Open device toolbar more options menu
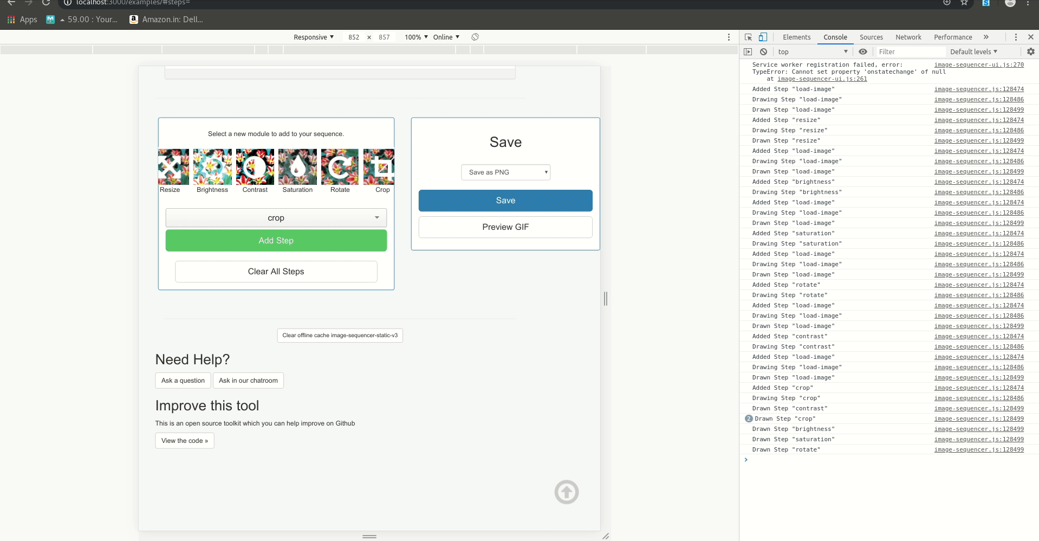The width and height of the screenshot is (1039, 541). pos(729,37)
